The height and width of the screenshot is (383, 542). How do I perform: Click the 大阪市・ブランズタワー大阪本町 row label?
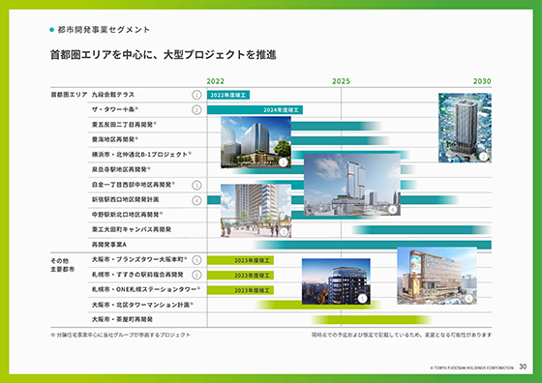pyautogui.click(x=139, y=259)
